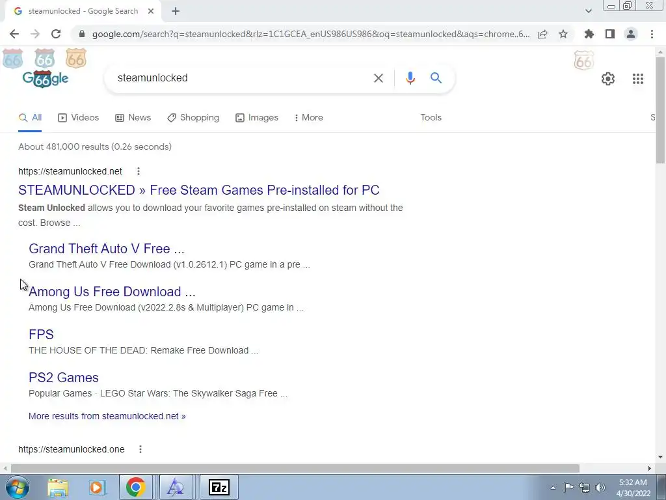Viewport: 666px width, 500px height.
Task: Open STEAMUNLOCKED Free Steam Games result
Action: pos(199,190)
